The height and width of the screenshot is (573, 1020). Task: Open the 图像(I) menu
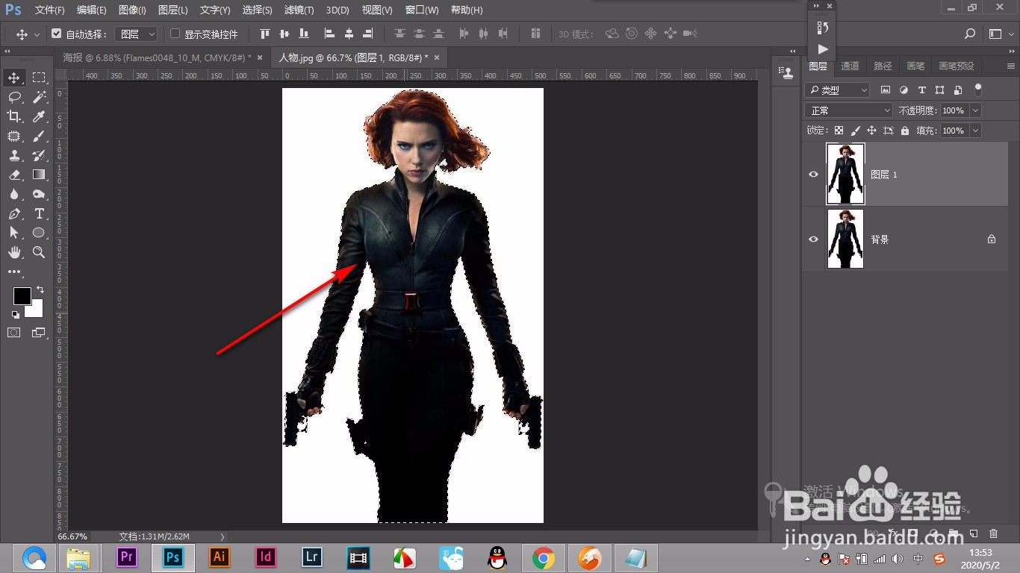pos(132,10)
